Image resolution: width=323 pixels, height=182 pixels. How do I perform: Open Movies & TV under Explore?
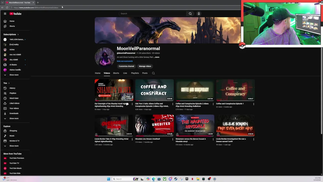click(14, 141)
